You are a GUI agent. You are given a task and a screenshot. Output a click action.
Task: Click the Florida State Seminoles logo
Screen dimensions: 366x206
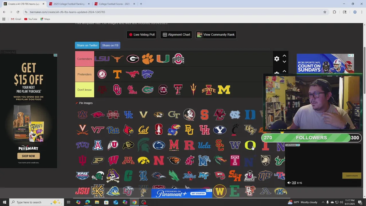click(189, 114)
